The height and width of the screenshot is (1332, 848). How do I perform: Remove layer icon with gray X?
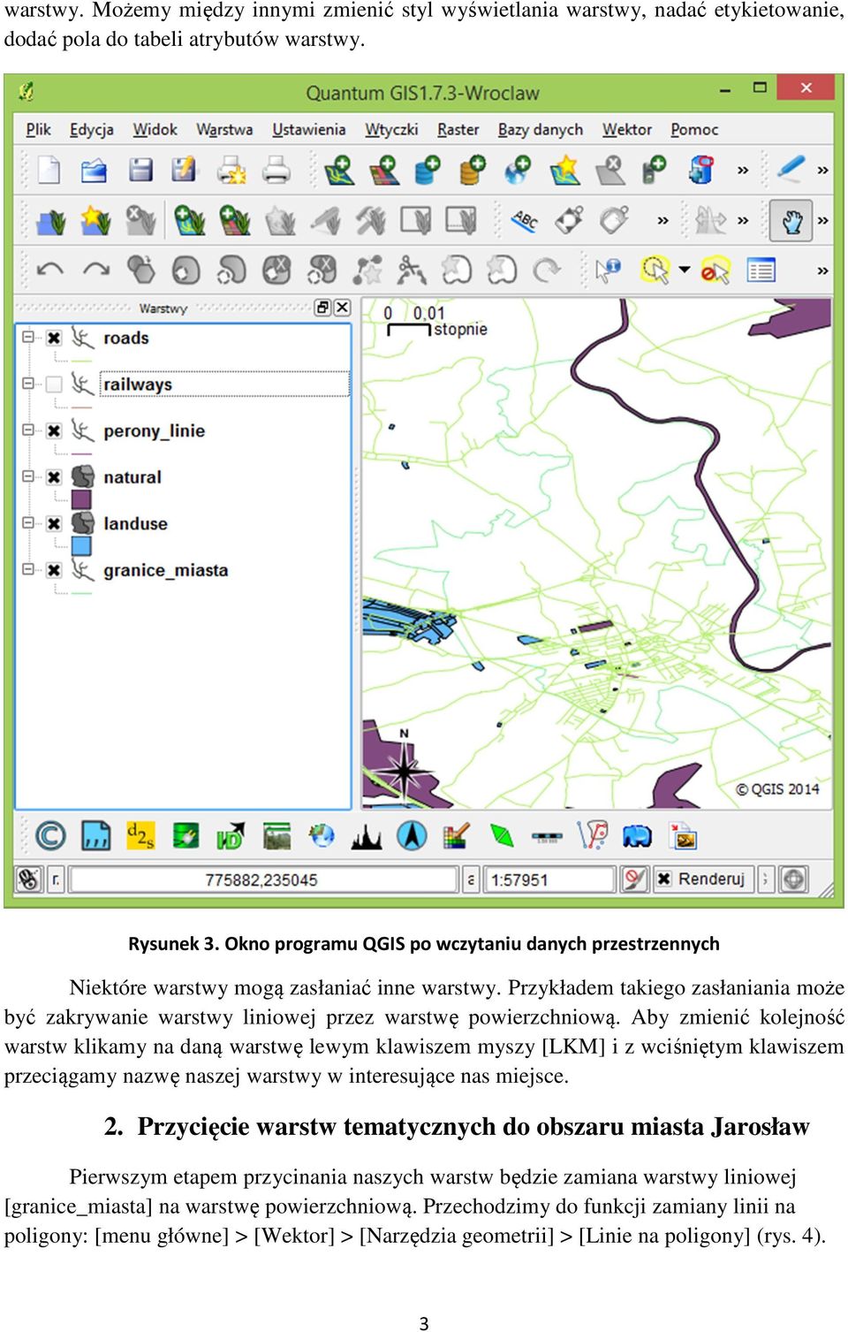click(609, 170)
